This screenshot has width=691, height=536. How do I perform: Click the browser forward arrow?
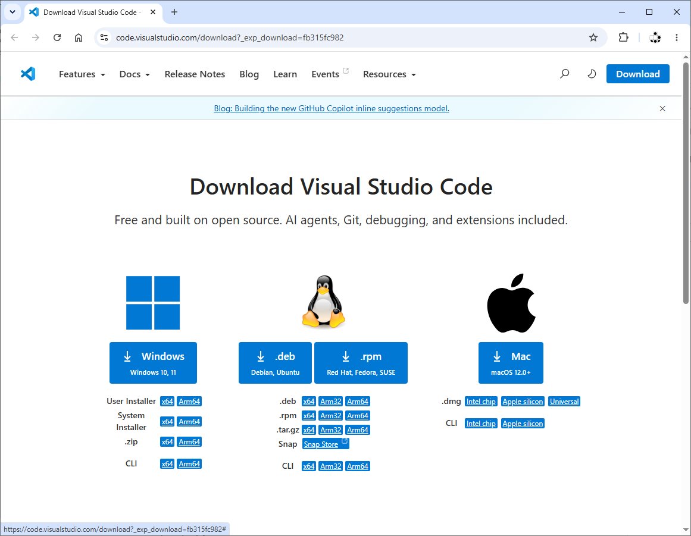[36, 37]
